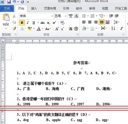
Task: Toggle Bold formatting button
Action: click(22, 23)
